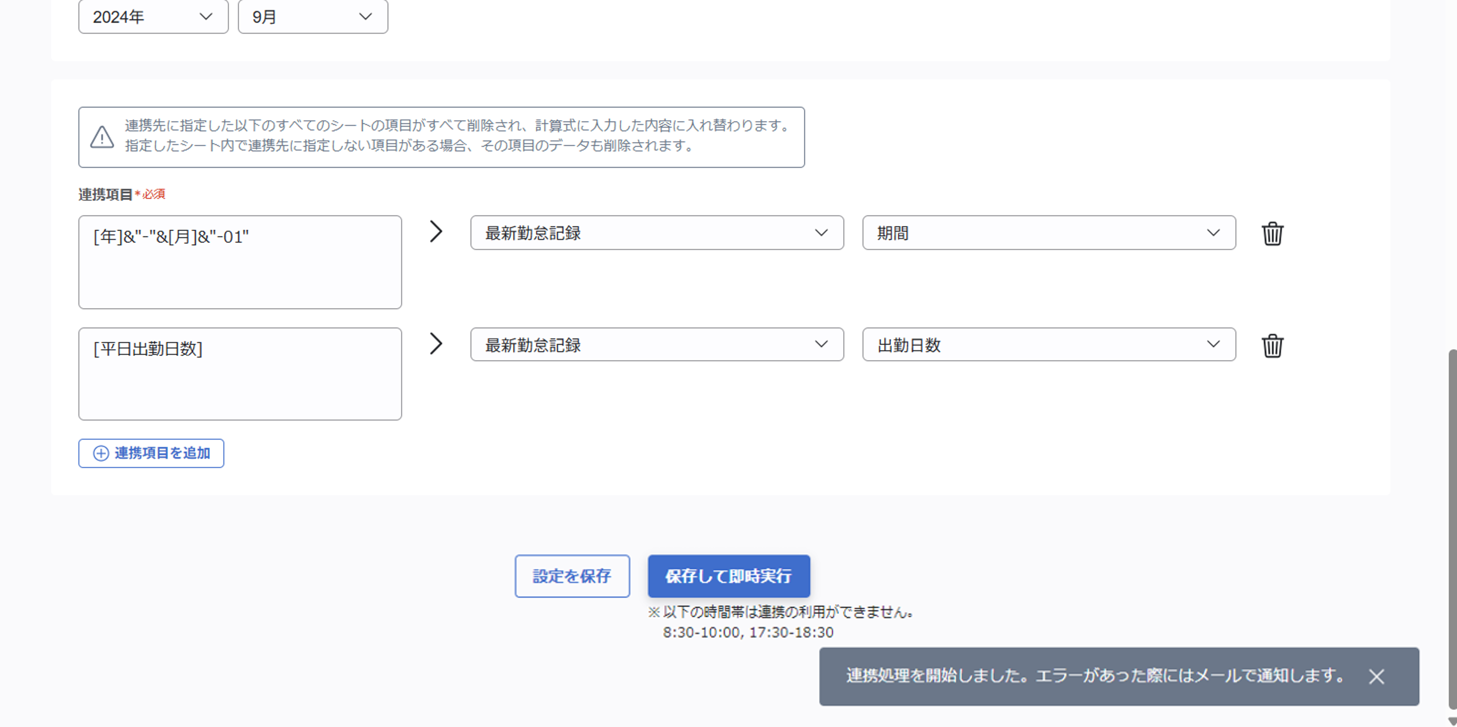Image resolution: width=1457 pixels, height=727 pixels.
Task: Delete the 期間 linked item row
Action: pos(1273,233)
